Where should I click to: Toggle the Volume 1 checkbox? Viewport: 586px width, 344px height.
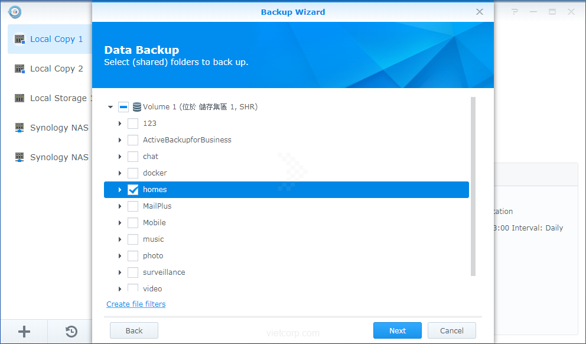coord(123,107)
